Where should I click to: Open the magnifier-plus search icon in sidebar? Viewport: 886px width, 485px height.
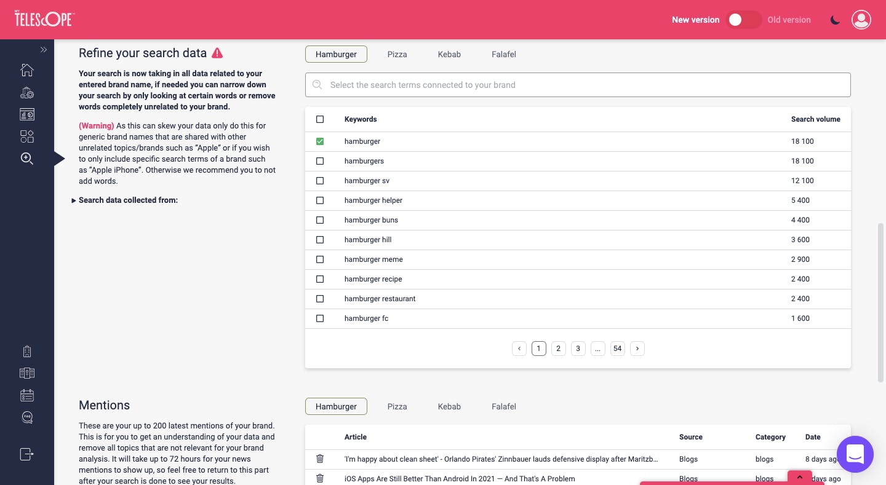(27, 159)
